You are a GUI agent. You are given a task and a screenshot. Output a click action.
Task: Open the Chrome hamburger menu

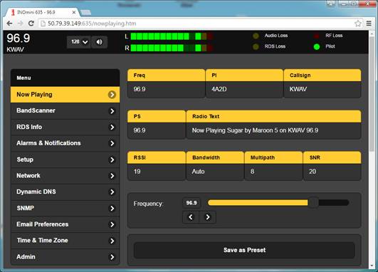pos(369,23)
